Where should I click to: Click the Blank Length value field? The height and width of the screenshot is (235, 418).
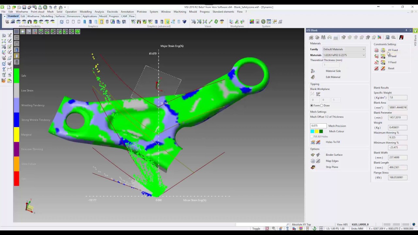[398, 167]
